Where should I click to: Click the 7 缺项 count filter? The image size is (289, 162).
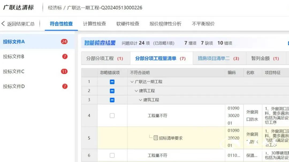click(x=207, y=43)
